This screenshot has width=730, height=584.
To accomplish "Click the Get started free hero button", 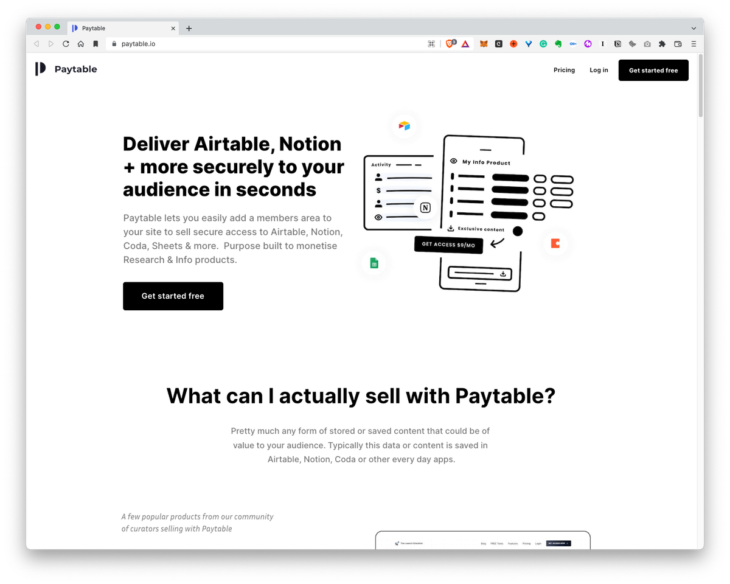I will 173,296.
